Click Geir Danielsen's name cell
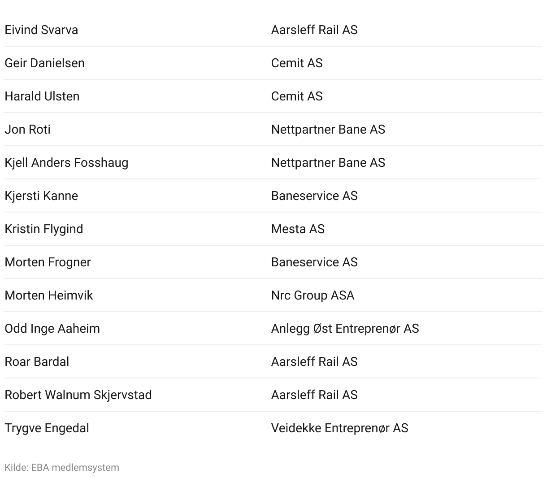 point(44,63)
